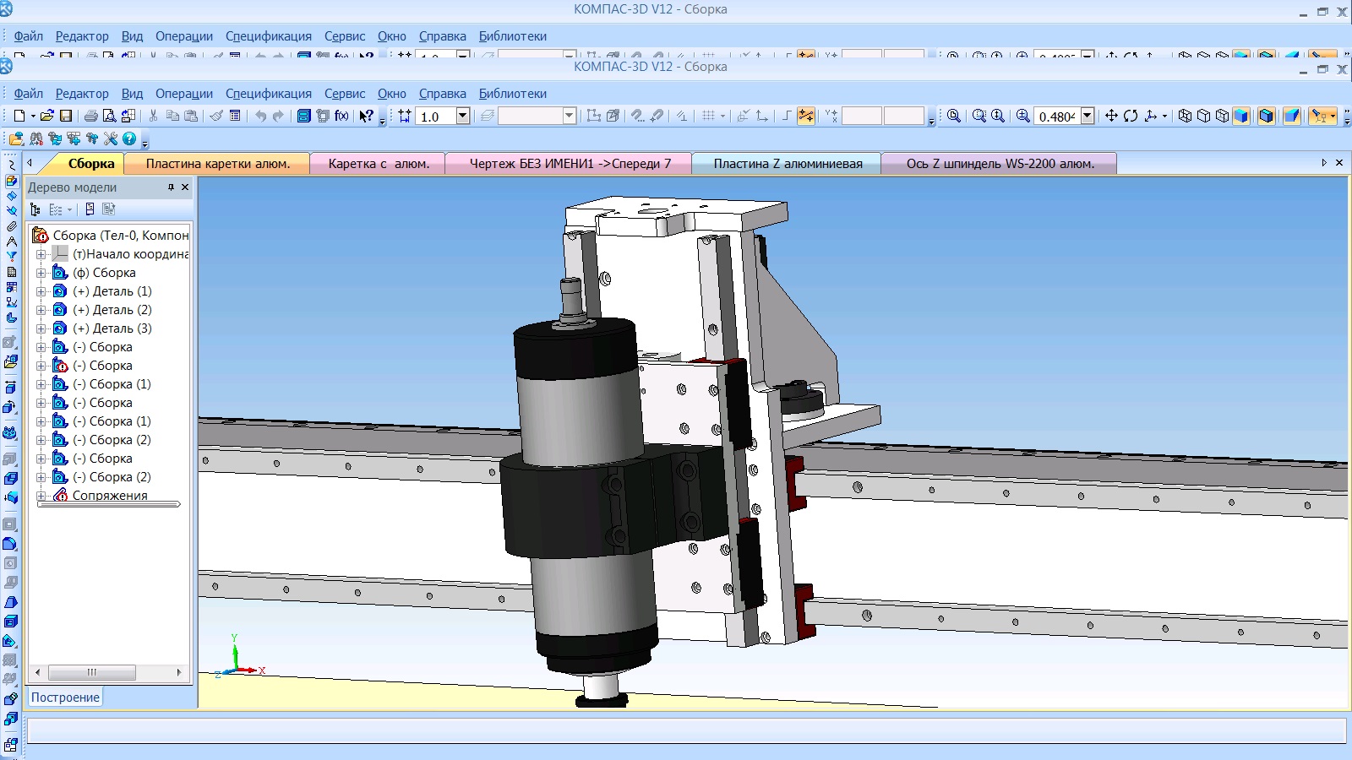Click the tree structure icon in Дерево модели toolbar
Image resolution: width=1352 pixels, height=760 pixels.
coord(35,209)
